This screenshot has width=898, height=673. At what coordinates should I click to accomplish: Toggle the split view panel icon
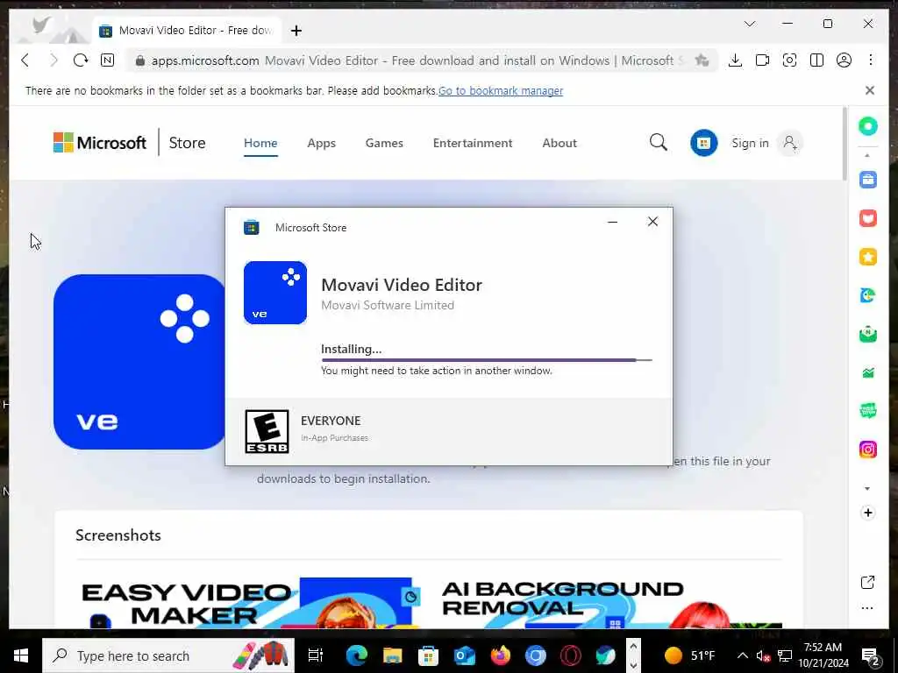click(x=816, y=60)
